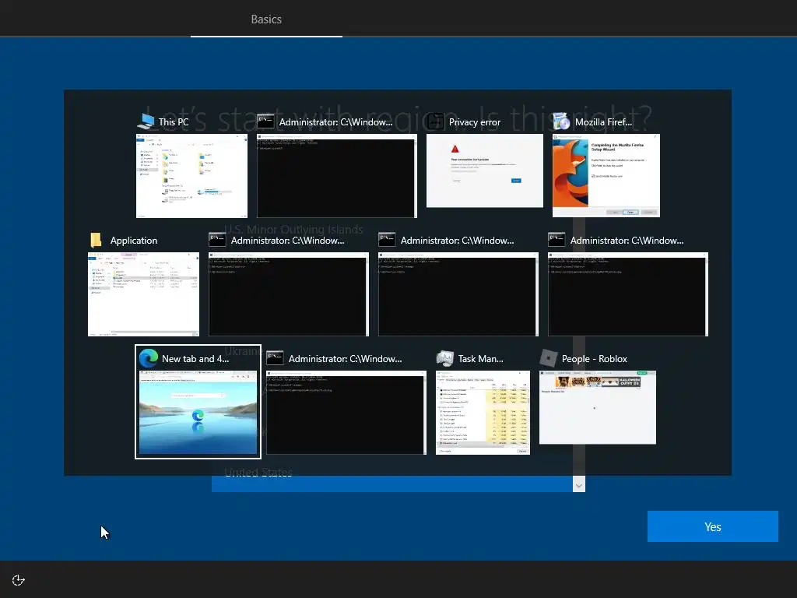
Task: Switch to command prompt thumbnail beside Application window
Action: (289, 294)
